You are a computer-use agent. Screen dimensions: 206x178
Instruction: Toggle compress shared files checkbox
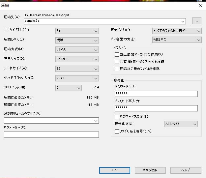pyautogui.click(x=117, y=62)
